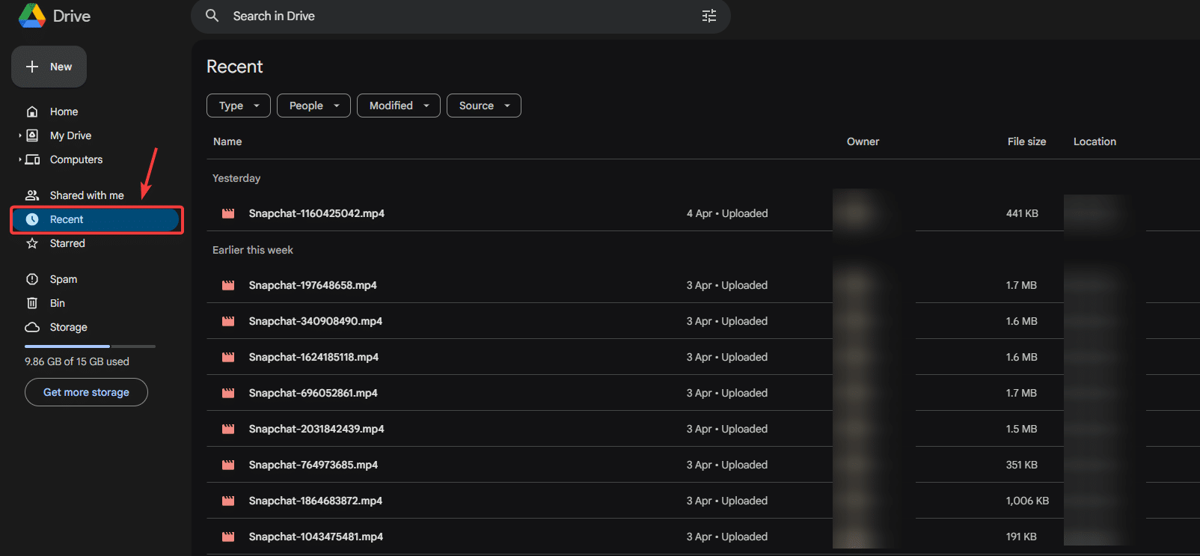1200x556 pixels.
Task: Click the Home icon in sidebar
Action: (x=32, y=111)
